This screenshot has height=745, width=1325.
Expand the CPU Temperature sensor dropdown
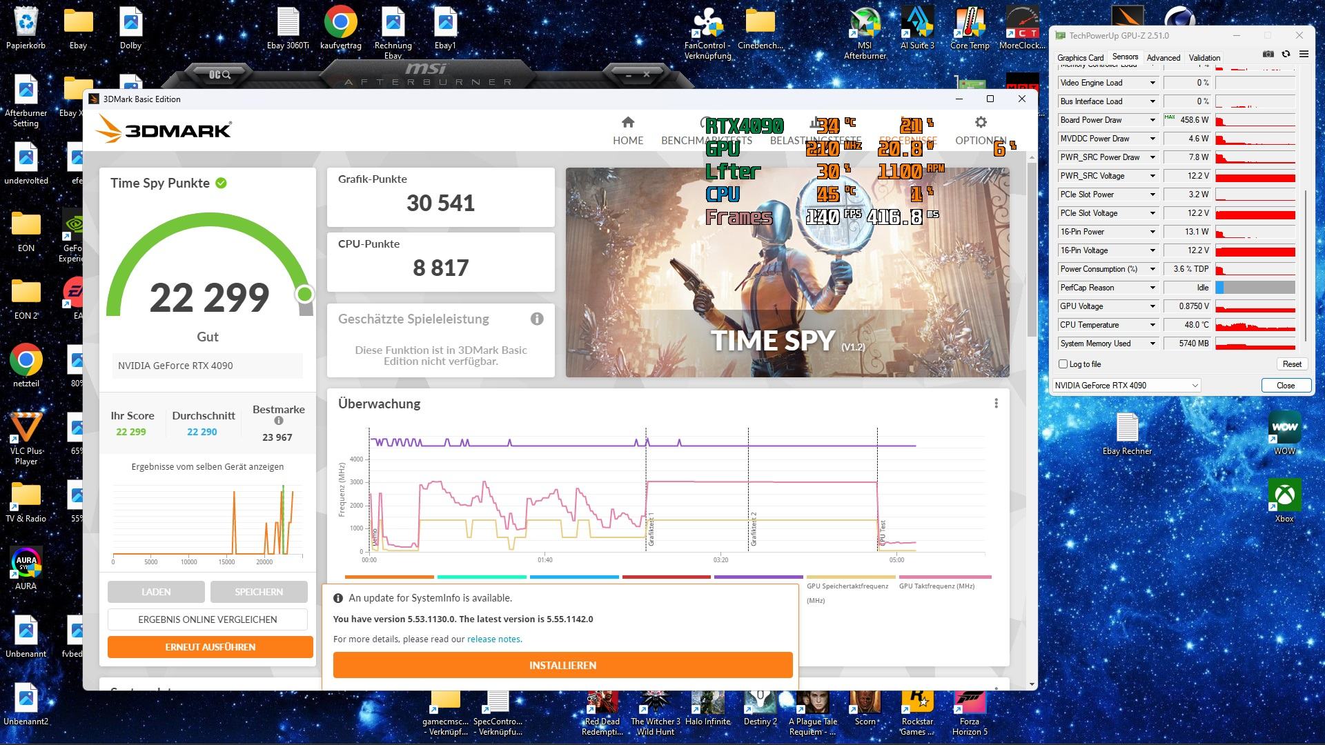click(x=1152, y=325)
